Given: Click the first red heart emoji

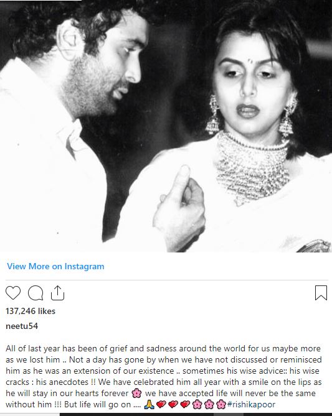Looking at the screenshot, I should (x=161, y=405).
